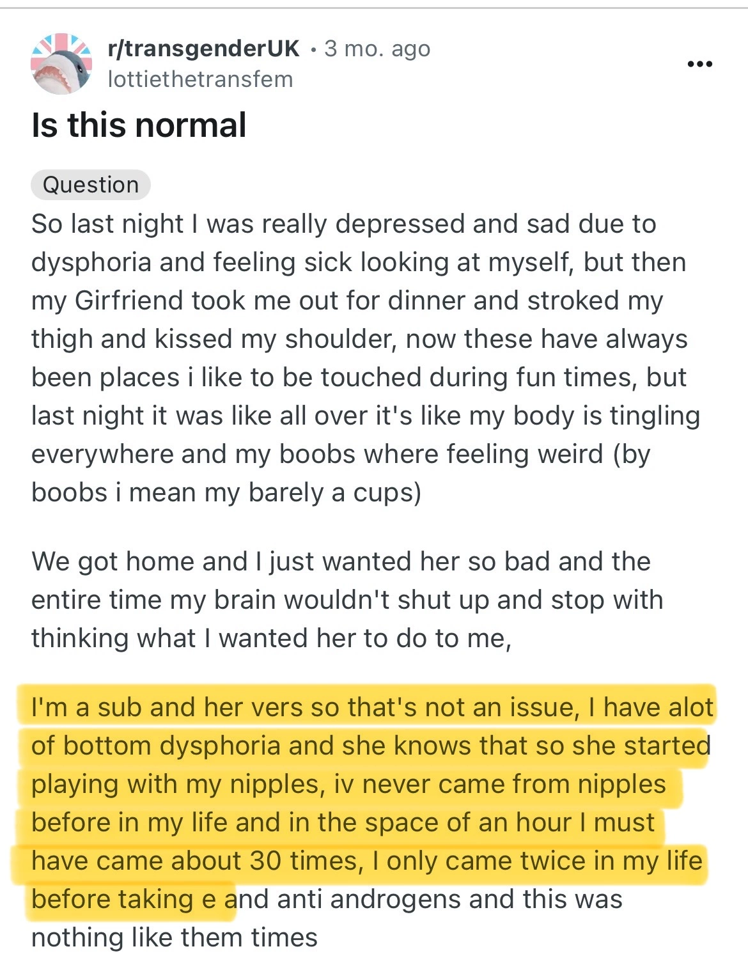Click the paragraph starting "So last night"
This screenshot has height=965, width=748.
click(x=358, y=358)
